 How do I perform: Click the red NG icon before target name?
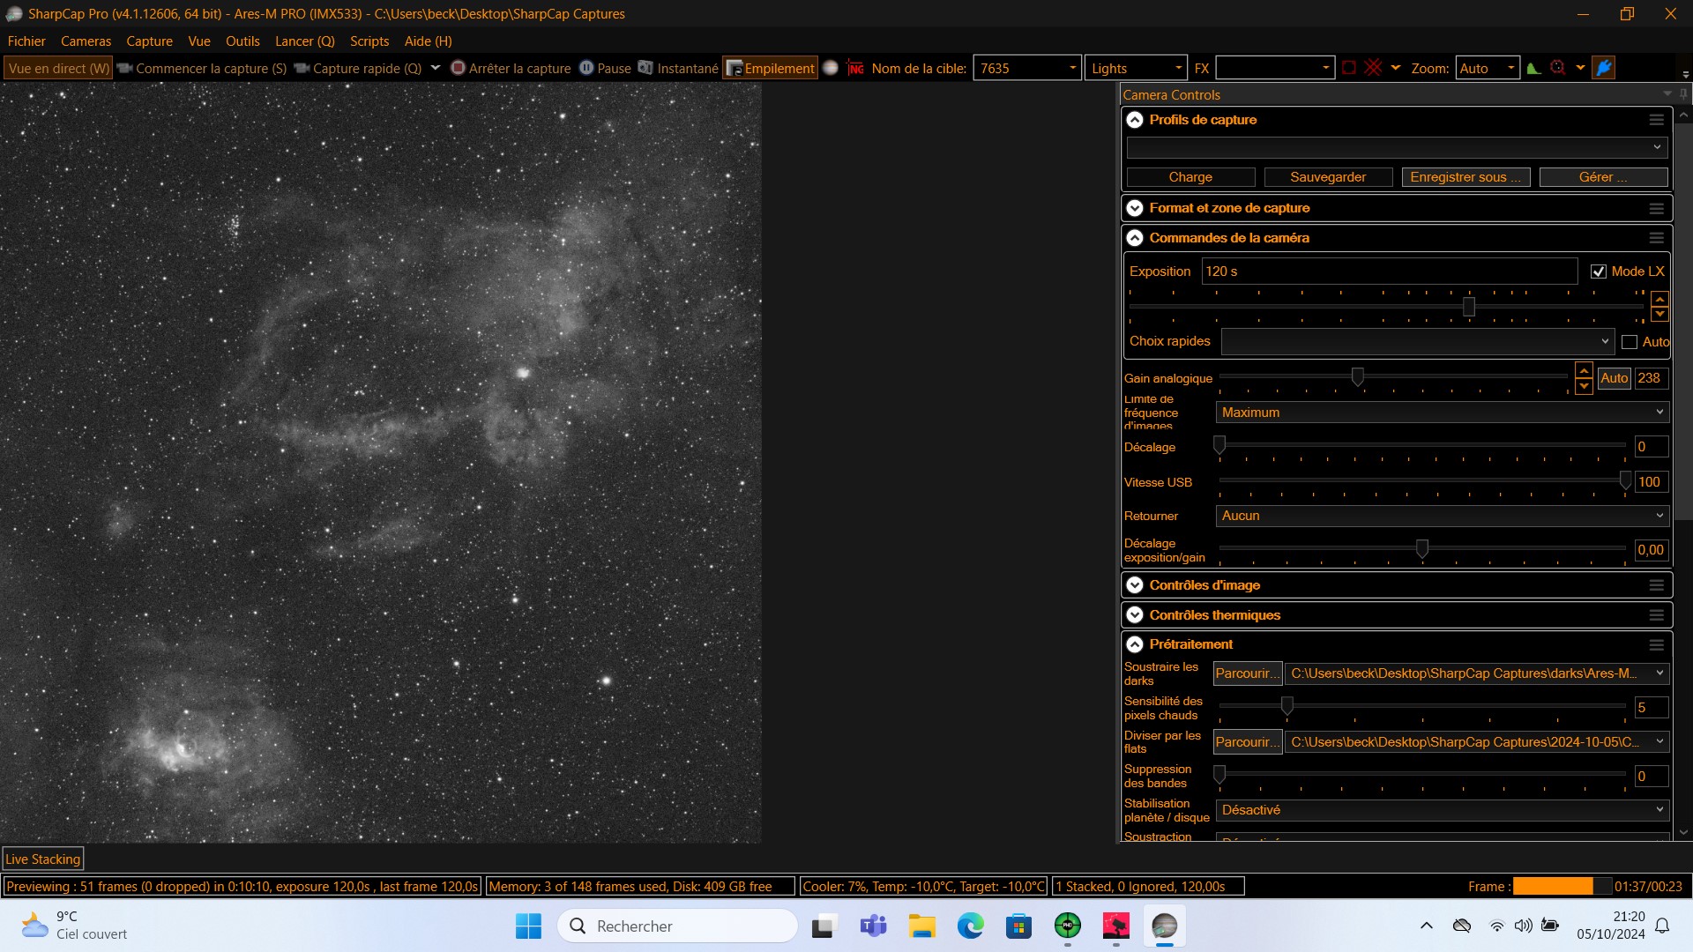pyautogui.click(x=855, y=68)
